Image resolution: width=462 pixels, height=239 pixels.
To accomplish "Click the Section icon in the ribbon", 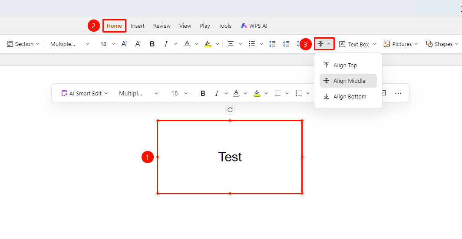I will point(10,44).
